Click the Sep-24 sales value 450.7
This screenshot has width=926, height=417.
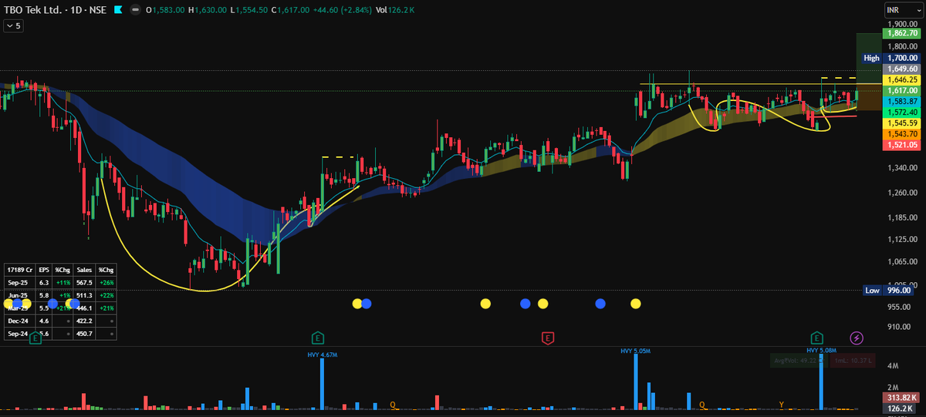(85, 333)
